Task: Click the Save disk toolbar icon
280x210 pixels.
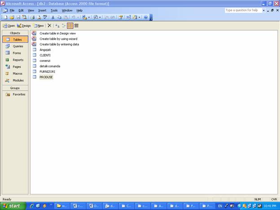Action: [x=18, y=17]
